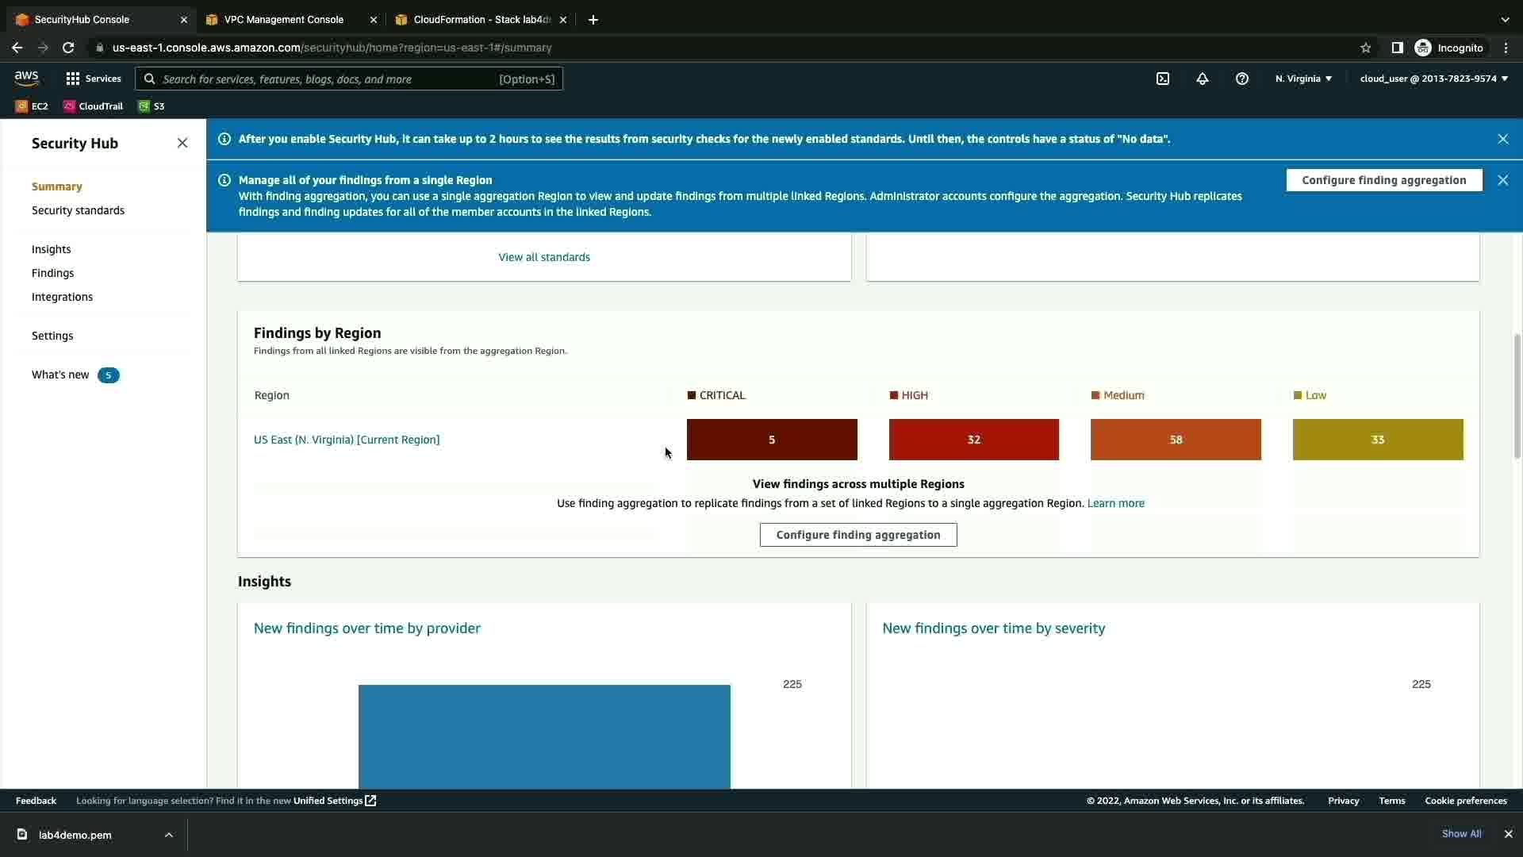Expand the N. Virginia region dropdown

click(x=1303, y=79)
